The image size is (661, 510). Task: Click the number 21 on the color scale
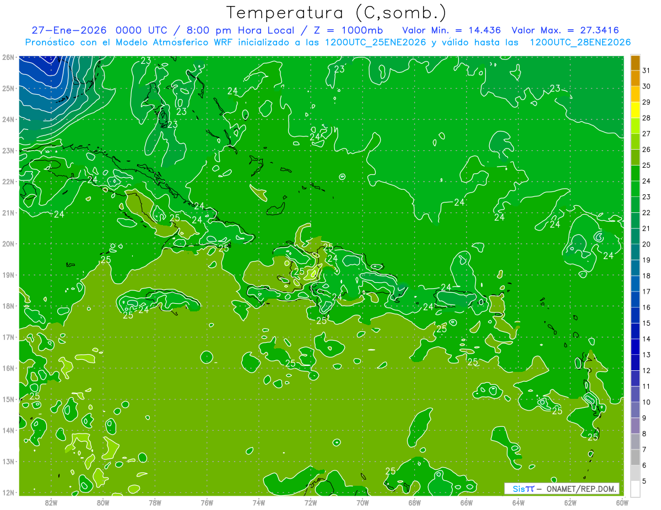tap(646, 228)
